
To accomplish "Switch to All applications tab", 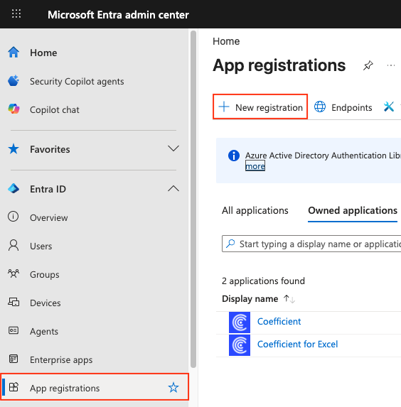I will point(255,210).
